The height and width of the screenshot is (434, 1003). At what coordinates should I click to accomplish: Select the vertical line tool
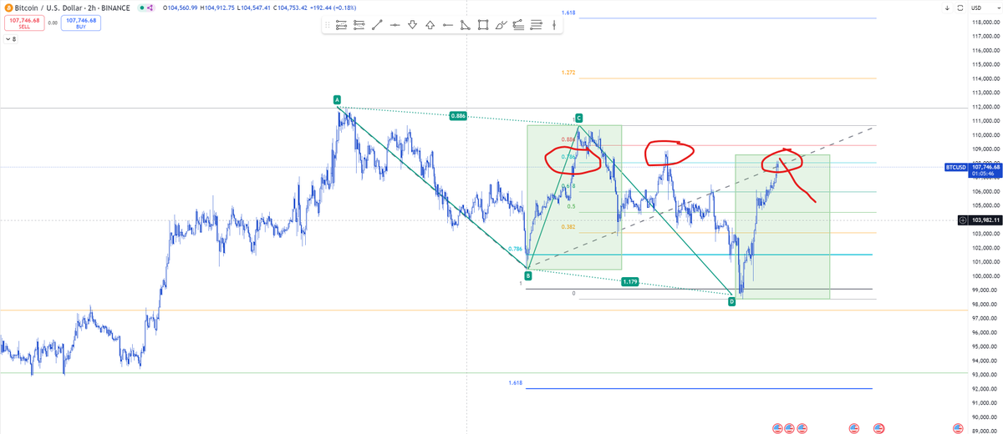[553, 25]
